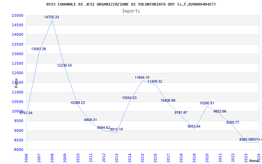This screenshot has width=262, height=164.
Task: Click the 2020 x-axis year label
Action: pos(207,158)
